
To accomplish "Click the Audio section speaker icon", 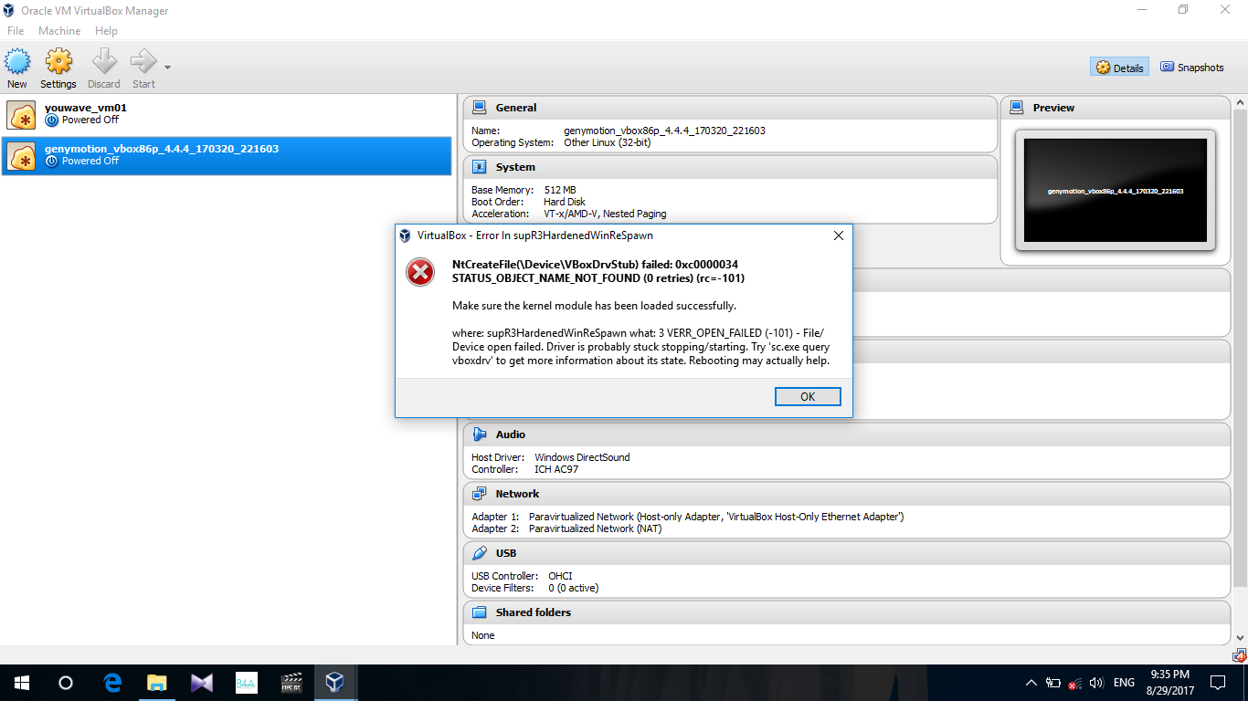I will (480, 434).
